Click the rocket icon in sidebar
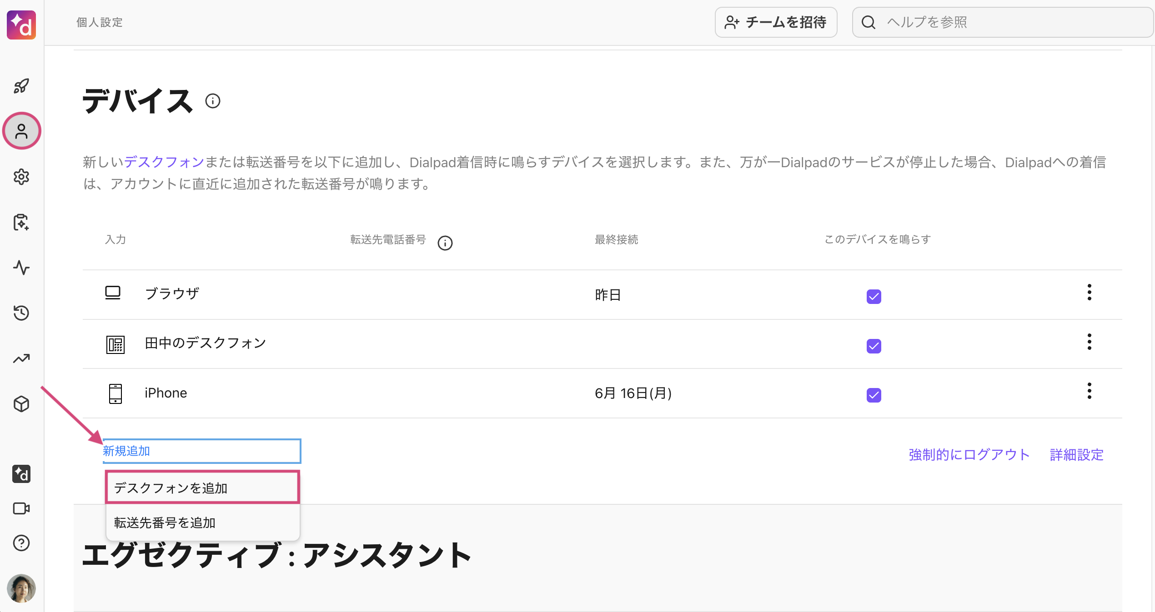This screenshot has width=1155, height=612. pos(21,85)
